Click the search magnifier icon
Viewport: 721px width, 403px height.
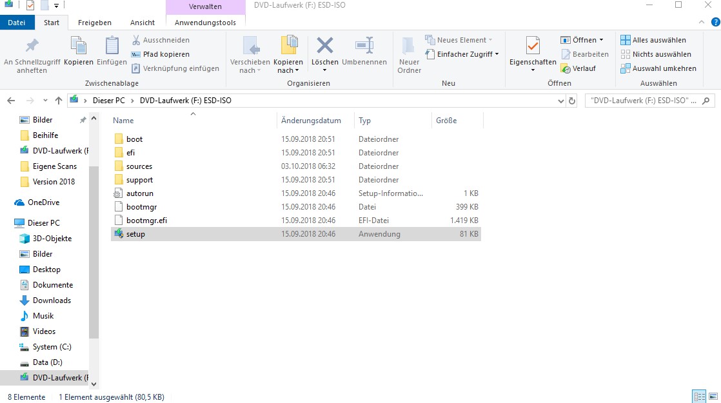pyautogui.click(x=706, y=101)
